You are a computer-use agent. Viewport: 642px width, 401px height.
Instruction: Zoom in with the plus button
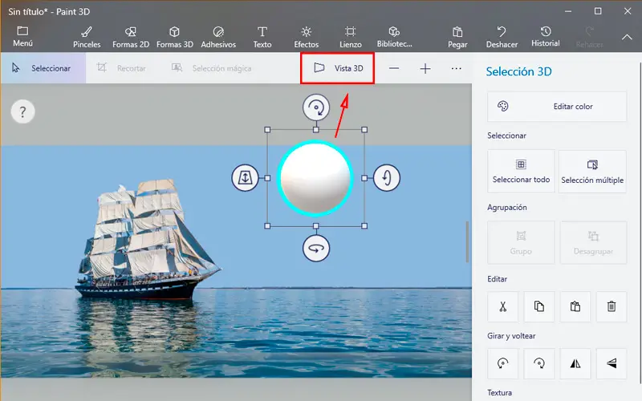425,68
